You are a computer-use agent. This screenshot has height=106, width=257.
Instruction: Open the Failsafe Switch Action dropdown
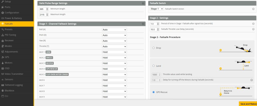click(x=157, y=9)
